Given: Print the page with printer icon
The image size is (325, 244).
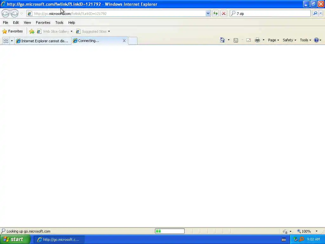Looking at the screenshot, I should (x=257, y=40).
